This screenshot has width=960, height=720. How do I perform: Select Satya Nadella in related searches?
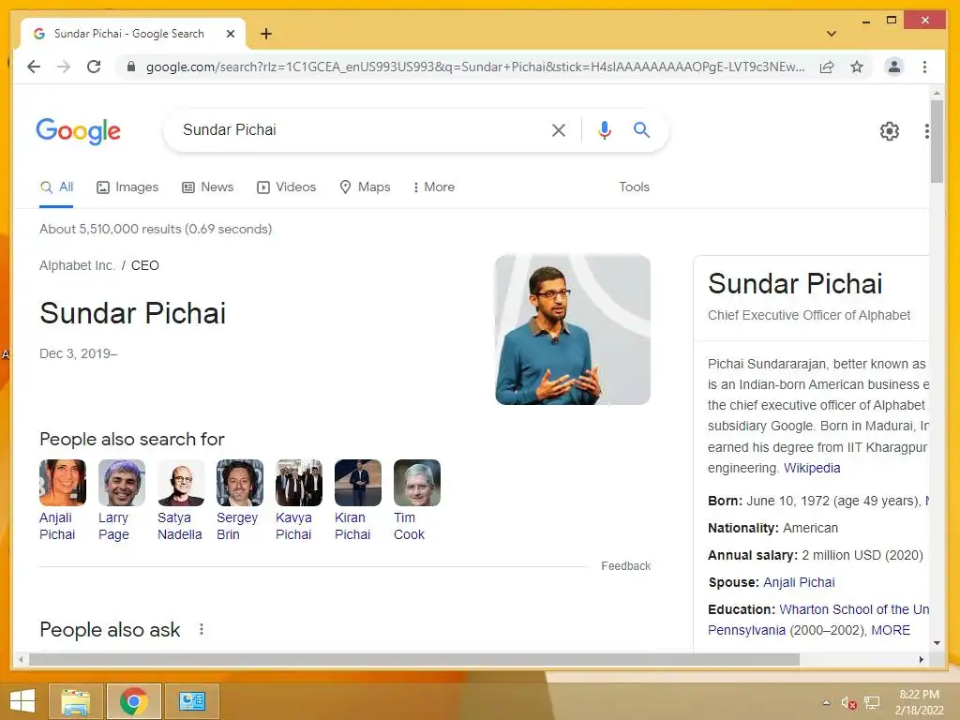[180, 501]
